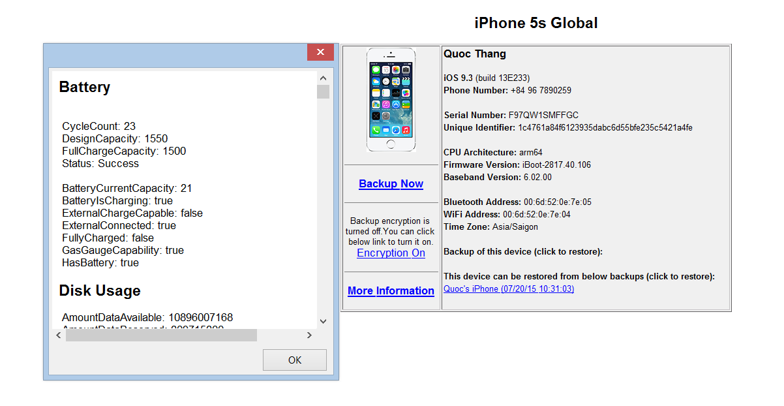784x406 pixels.
Task: Click the Bluetooth Address line
Action: [x=518, y=202]
